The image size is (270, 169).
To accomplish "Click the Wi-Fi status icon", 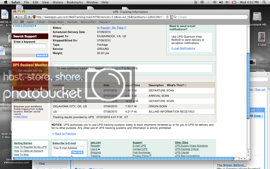I will pyautogui.click(x=215, y=2).
